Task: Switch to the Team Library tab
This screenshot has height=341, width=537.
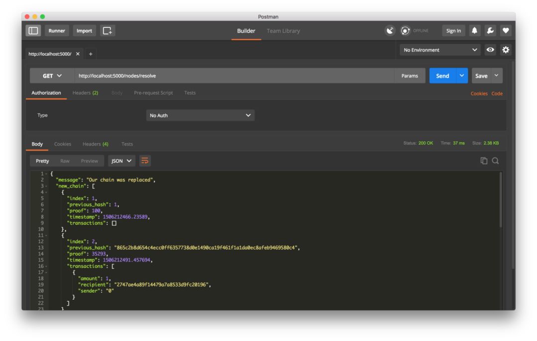Action: (x=283, y=31)
